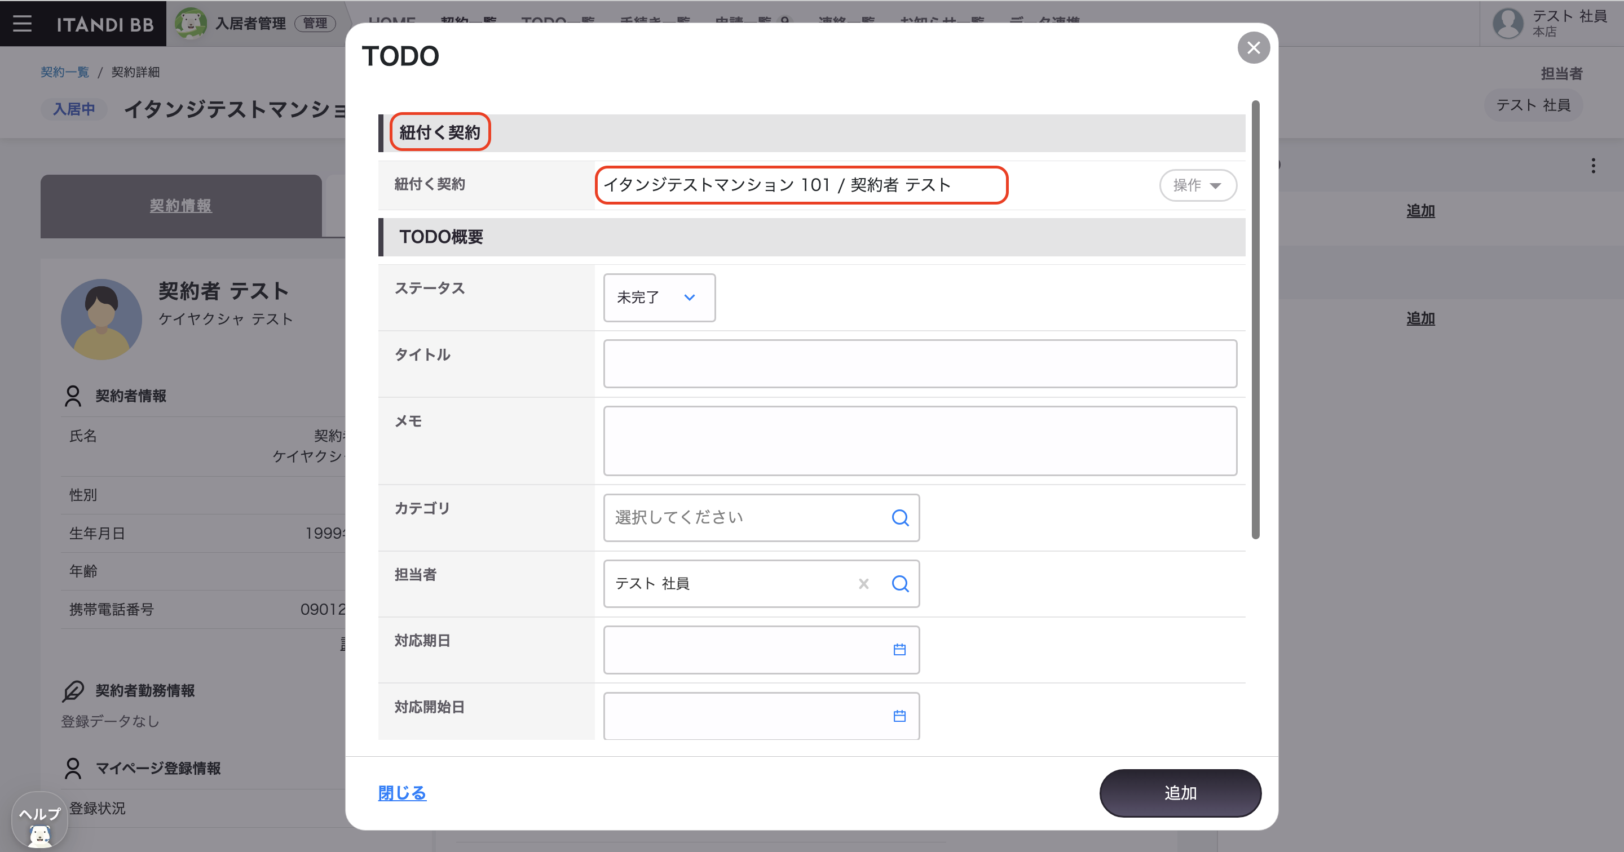Screen dimensions: 1624x852
Task: Click the 携帯電話番号 row label
Action: pos(112,609)
